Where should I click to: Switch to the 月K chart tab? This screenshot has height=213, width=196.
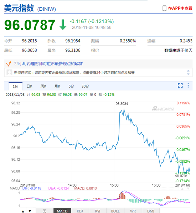click(x=57, y=86)
